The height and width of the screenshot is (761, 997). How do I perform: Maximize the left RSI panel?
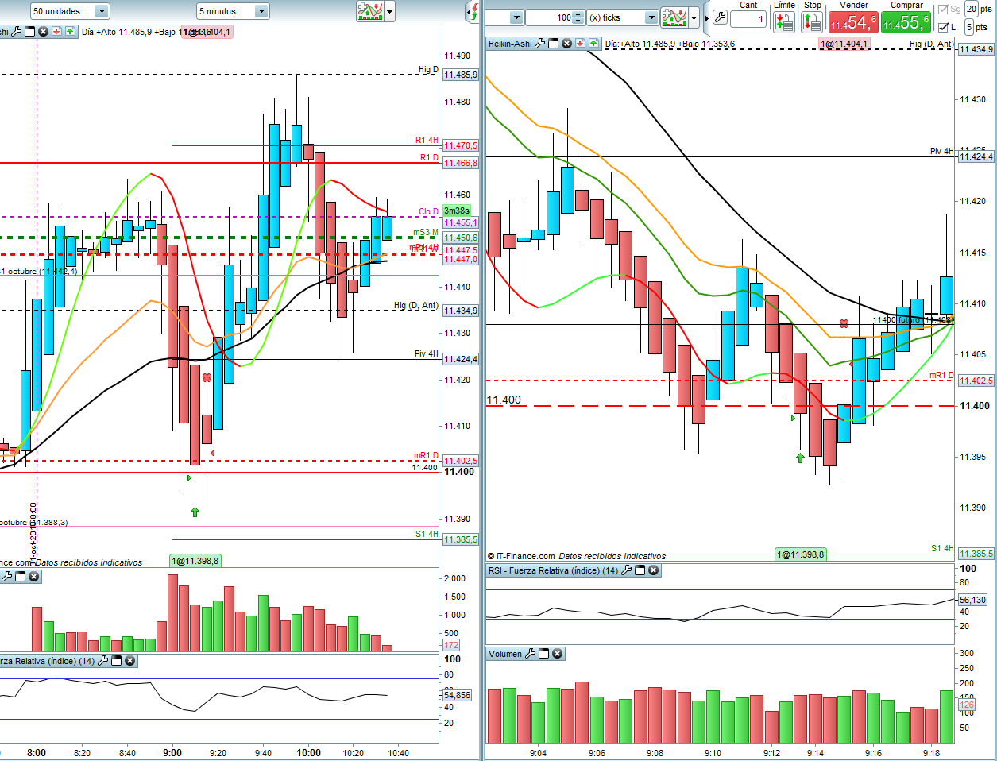click(116, 661)
